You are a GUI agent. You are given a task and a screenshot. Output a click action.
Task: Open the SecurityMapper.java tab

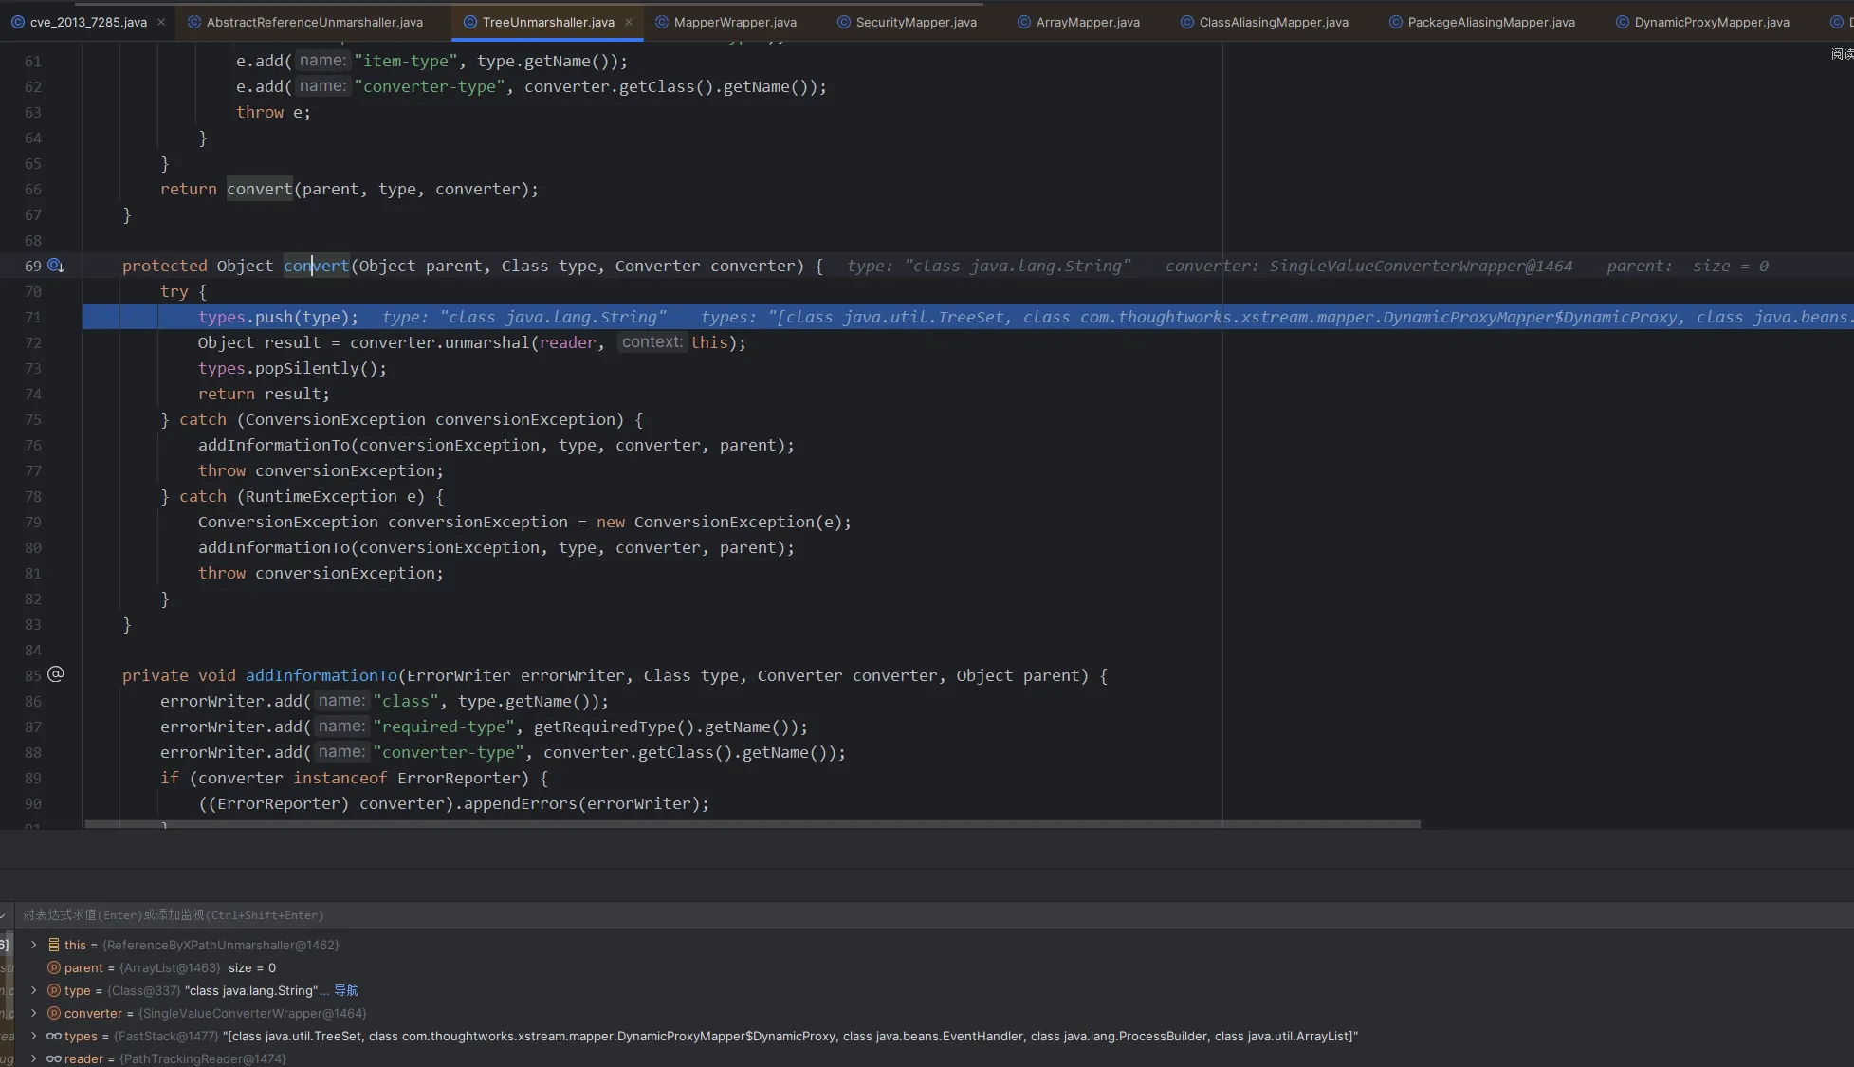[x=915, y=22]
